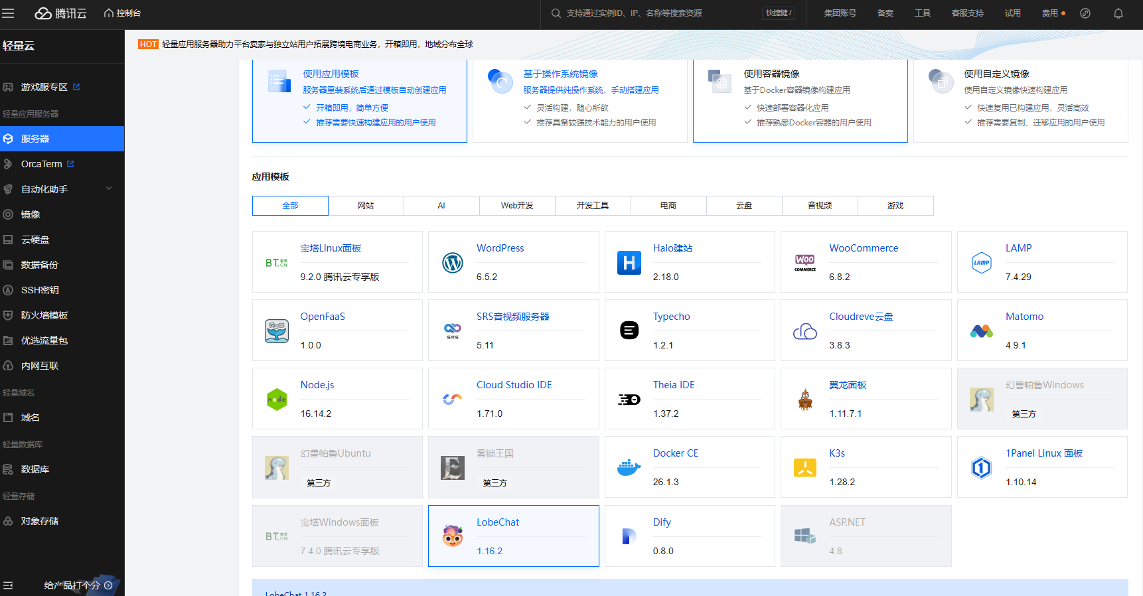
Task: Click the Cloud Studio IDE icon
Action: [x=453, y=400]
